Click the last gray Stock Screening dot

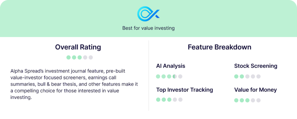click(258, 76)
